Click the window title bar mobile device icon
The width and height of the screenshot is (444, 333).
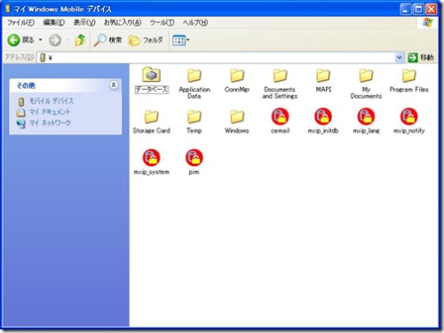[8, 9]
